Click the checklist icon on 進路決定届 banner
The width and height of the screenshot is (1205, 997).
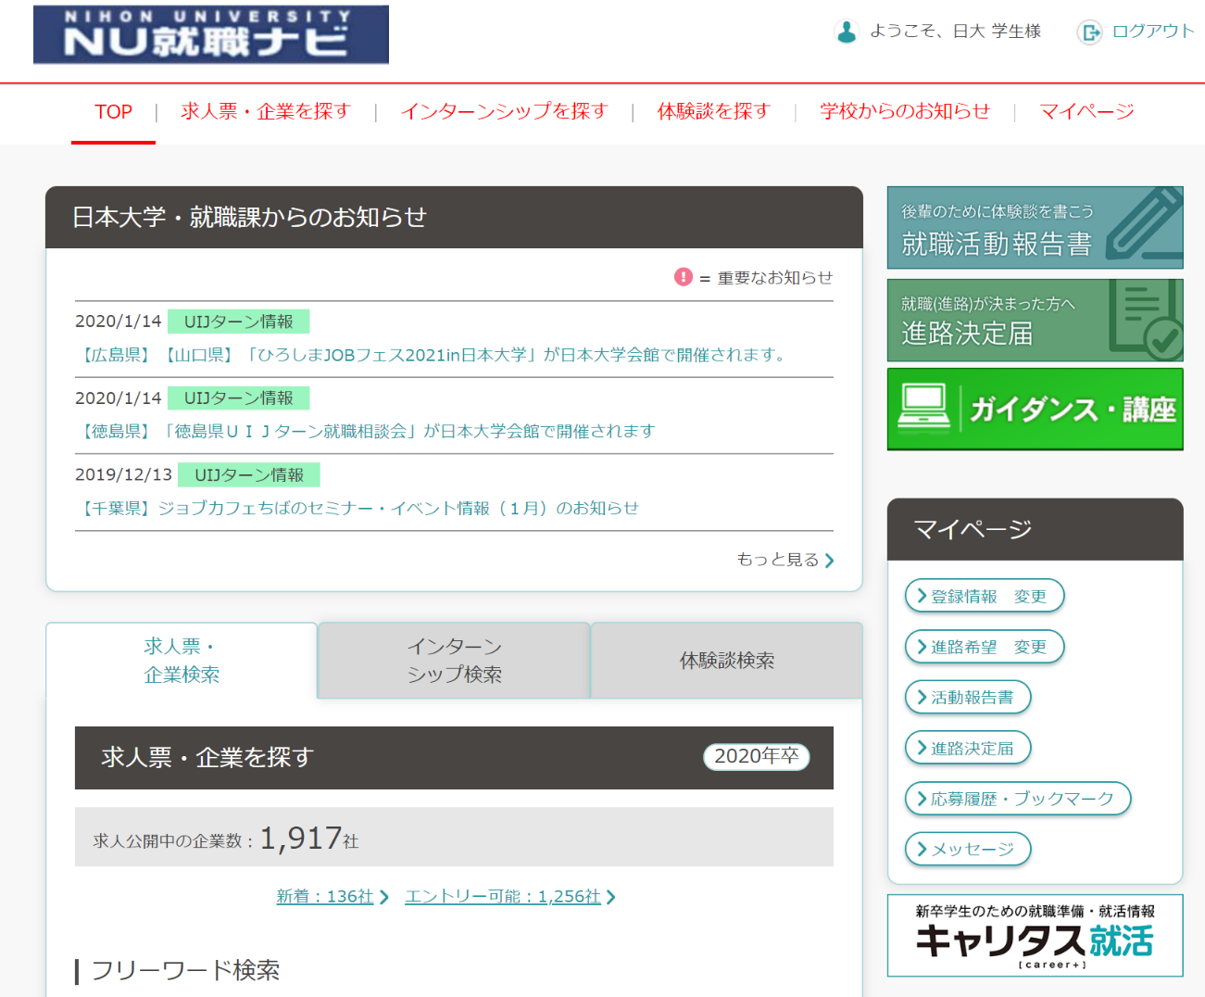point(1145,320)
